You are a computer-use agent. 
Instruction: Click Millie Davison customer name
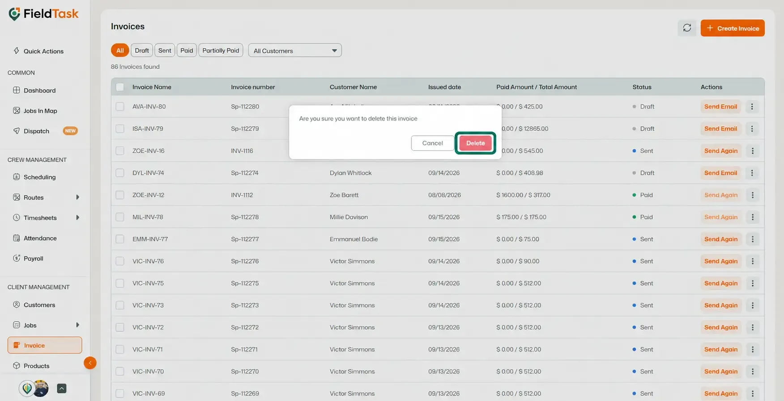click(x=349, y=217)
